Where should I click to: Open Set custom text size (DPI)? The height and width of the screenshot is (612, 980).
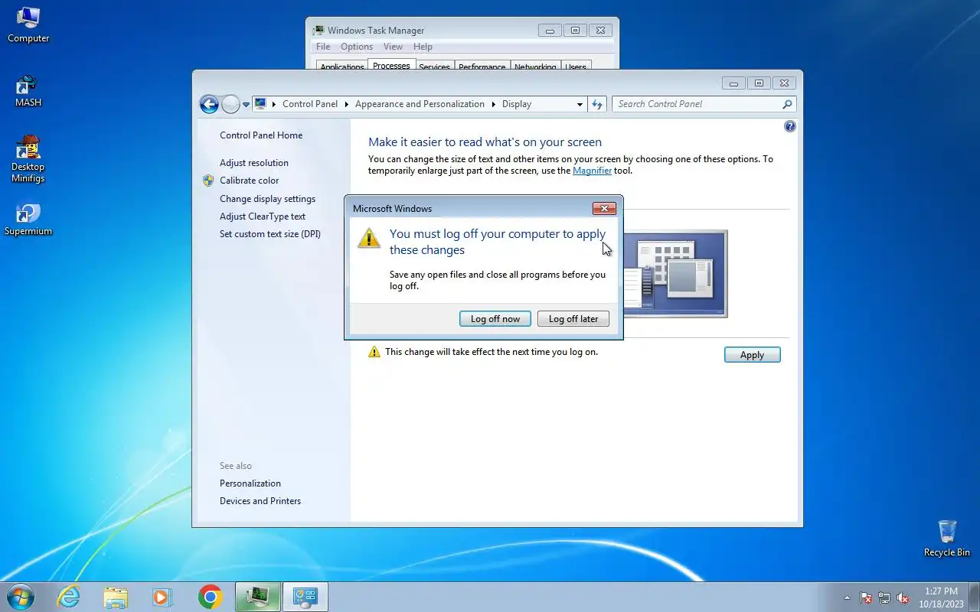[x=270, y=234]
